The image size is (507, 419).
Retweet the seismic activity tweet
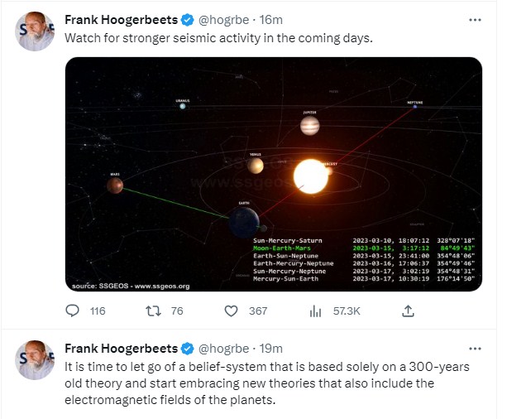pyautogui.click(x=153, y=311)
